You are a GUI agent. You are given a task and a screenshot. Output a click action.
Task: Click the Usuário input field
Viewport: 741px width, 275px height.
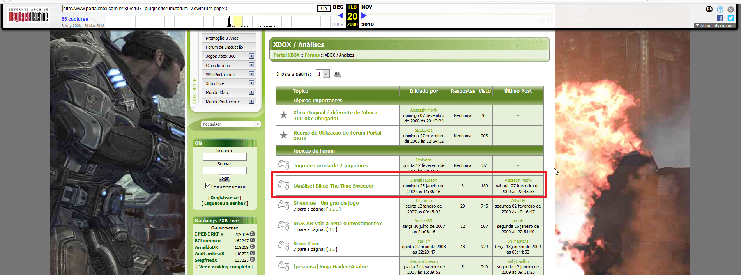[225, 157]
